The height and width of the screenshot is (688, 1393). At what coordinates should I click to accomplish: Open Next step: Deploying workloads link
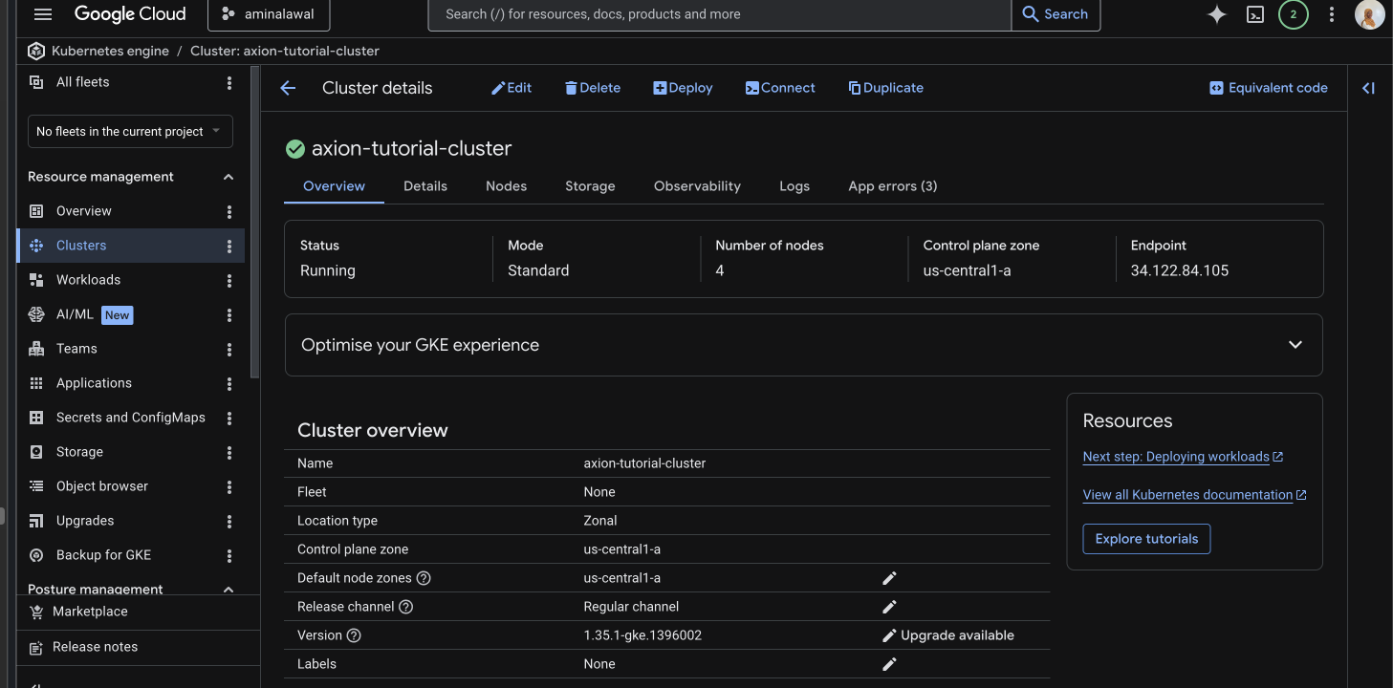click(1183, 457)
